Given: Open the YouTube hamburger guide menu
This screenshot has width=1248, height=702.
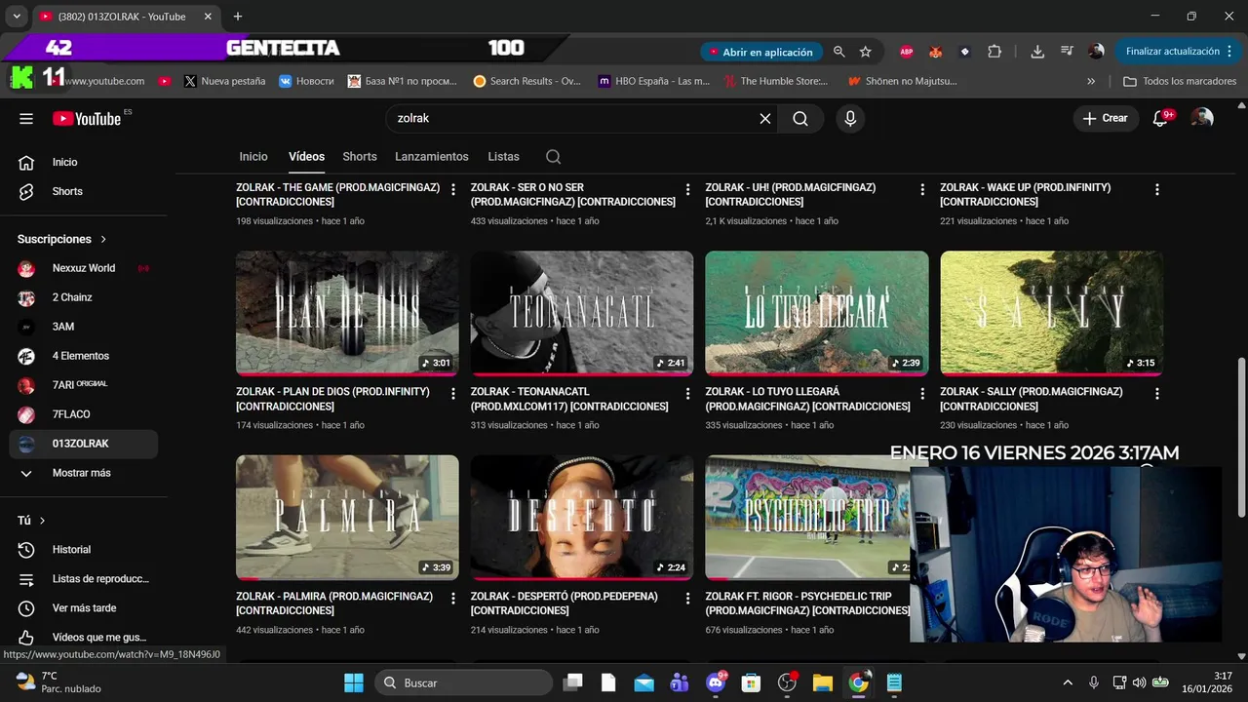Looking at the screenshot, I should point(26,118).
